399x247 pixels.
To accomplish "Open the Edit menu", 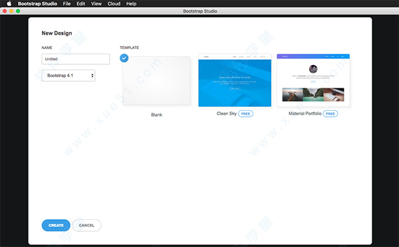I will click(80, 3).
